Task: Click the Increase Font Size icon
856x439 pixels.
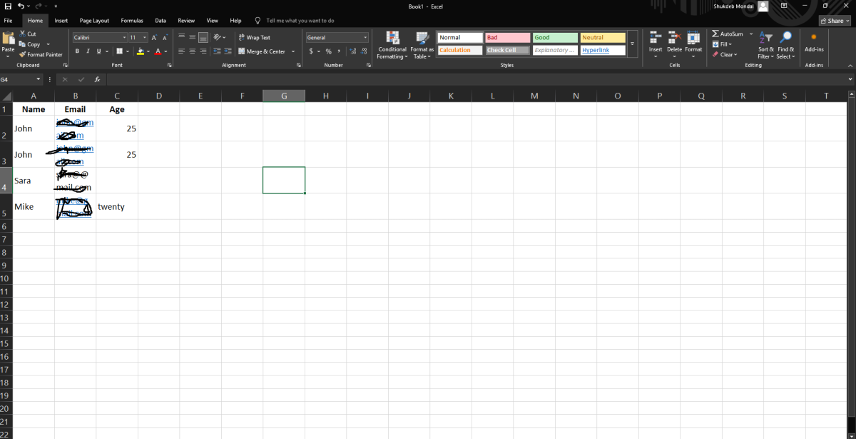Action: [x=154, y=37]
